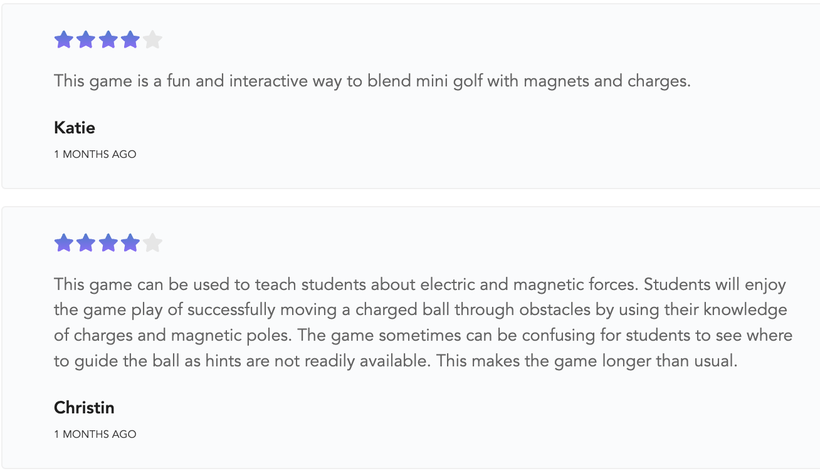The width and height of the screenshot is (820, 471).
Task: Click the first star in Katie's rating
Action: [x=64, y=40]
